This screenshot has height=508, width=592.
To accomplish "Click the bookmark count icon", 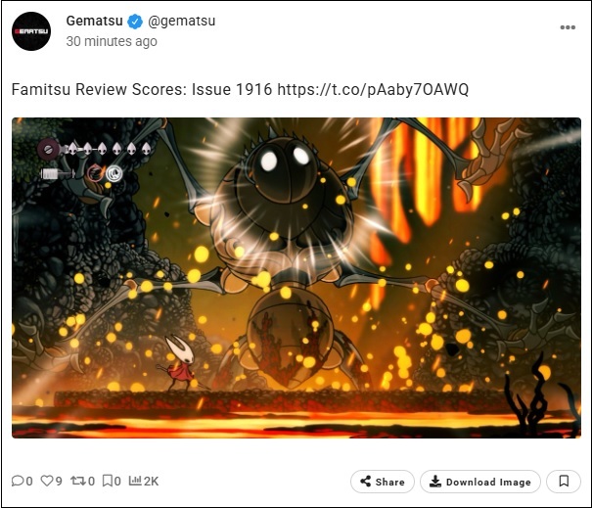I will pyautogui.click(x=108, y=481).
